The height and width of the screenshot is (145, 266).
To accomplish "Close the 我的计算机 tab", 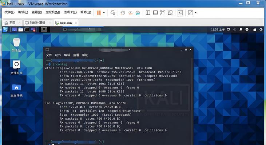I will pos(50,23).
